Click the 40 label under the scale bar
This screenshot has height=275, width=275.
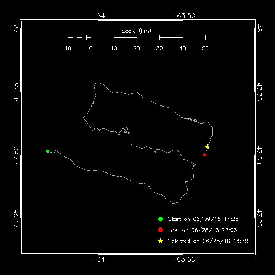click(x=183, y=48)
